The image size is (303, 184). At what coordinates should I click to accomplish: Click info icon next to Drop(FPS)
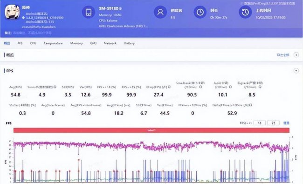click(x=169, y=87)
